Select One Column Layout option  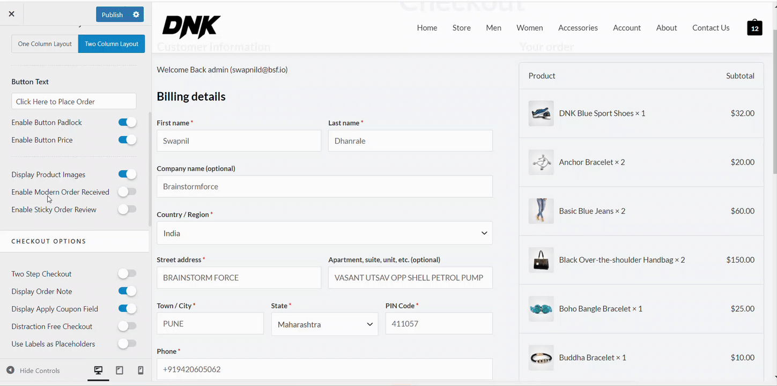click(x=45, y=44)
